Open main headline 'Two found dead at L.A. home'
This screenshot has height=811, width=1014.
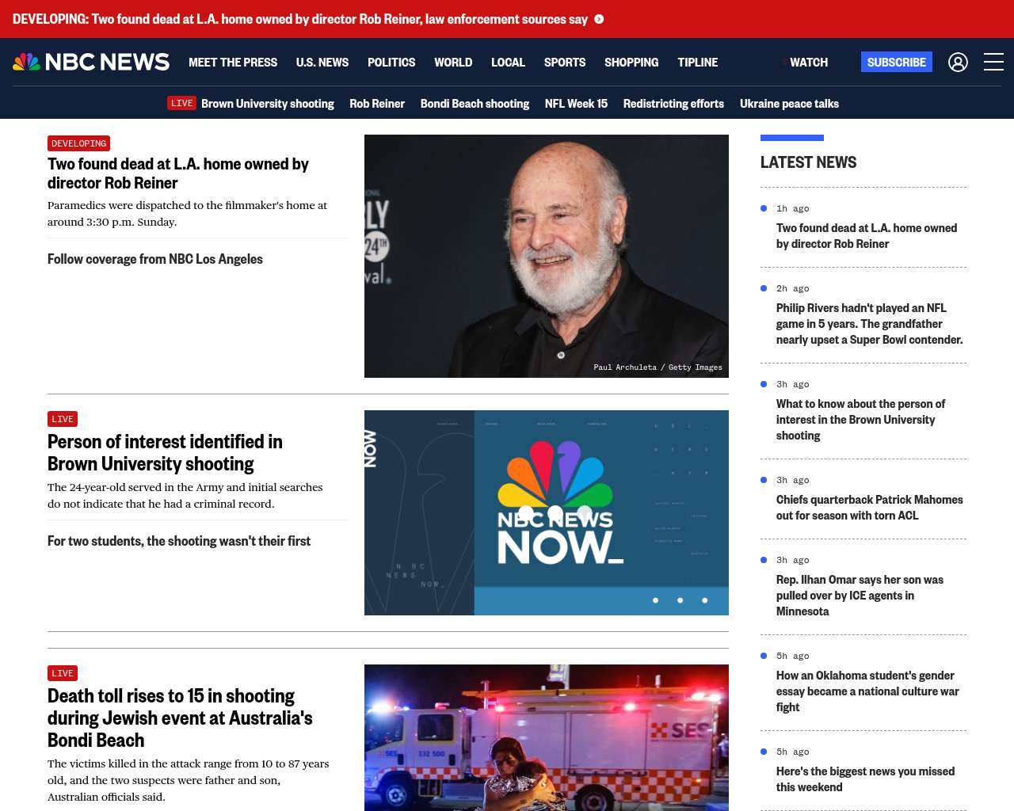pos(178,173)
